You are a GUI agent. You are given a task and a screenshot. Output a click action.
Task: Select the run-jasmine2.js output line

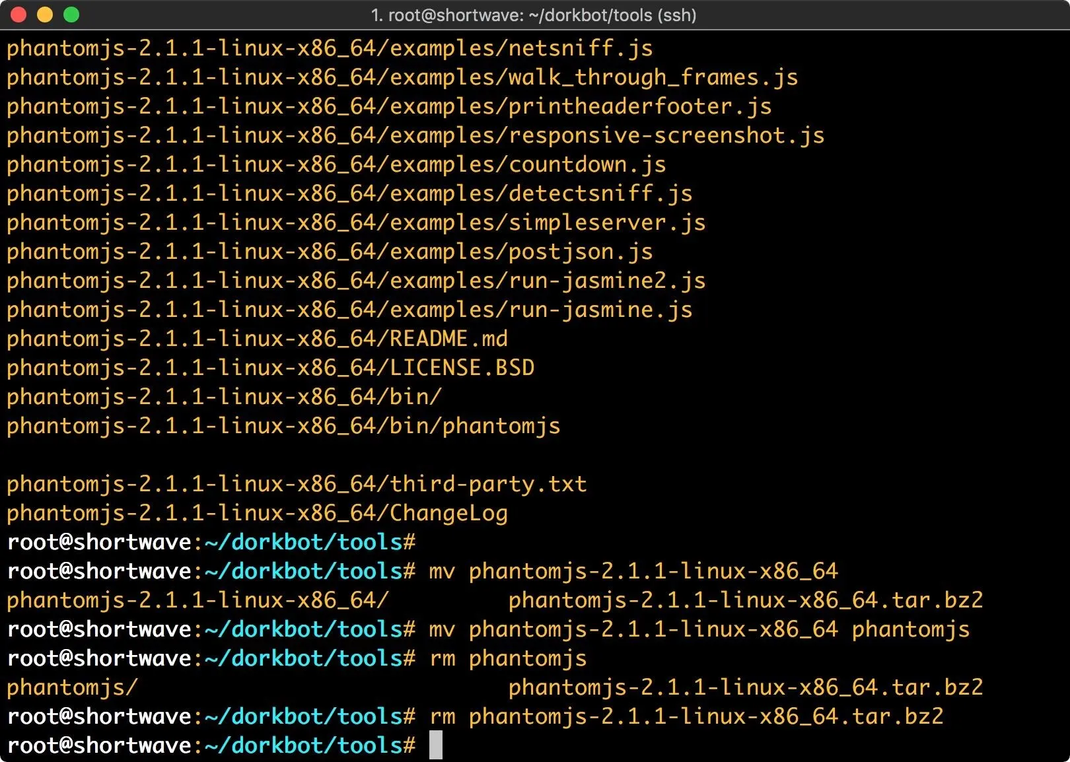tap(356, 281)
